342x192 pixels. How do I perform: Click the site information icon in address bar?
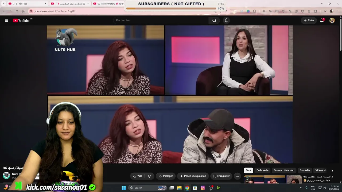coord(31,11)
